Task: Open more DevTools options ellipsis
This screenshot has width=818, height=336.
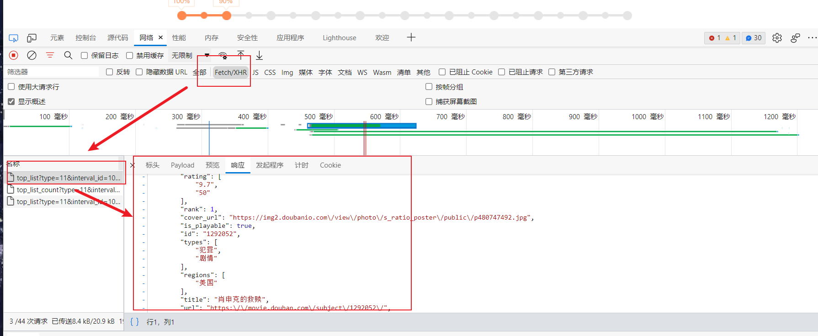Action: point(812,38)
